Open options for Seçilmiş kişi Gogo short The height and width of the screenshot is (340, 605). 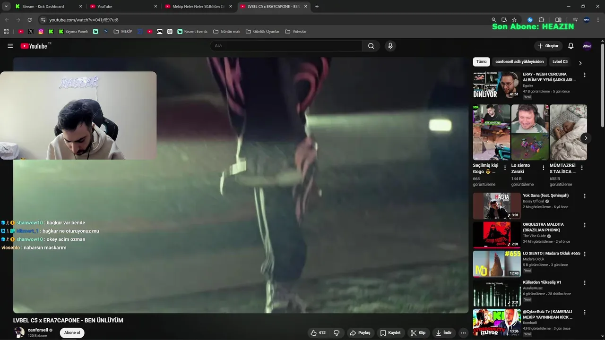point(505,168)
